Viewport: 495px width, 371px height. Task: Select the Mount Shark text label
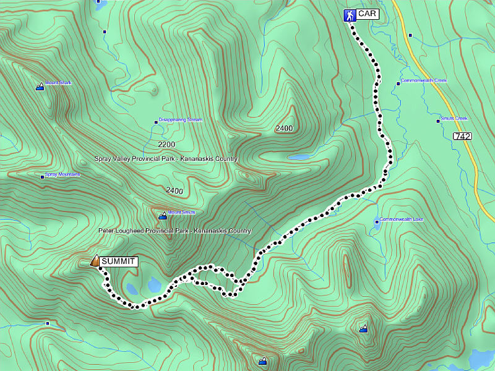point(58,82)
